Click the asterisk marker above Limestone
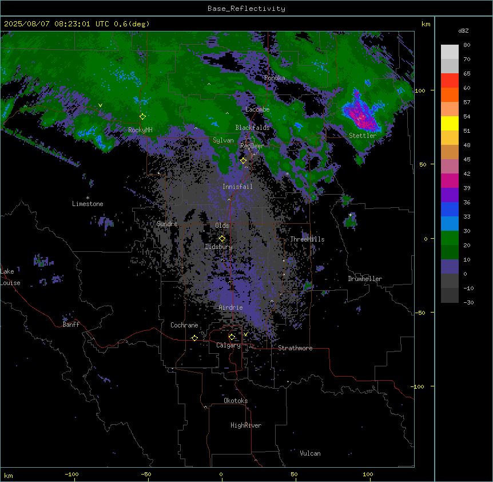This screenshot has height=482, width=493. [x=88, y=197]
